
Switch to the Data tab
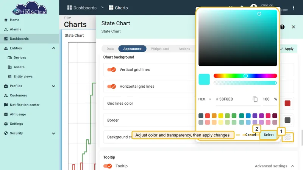pyautogui.click(x=110, y=49)
